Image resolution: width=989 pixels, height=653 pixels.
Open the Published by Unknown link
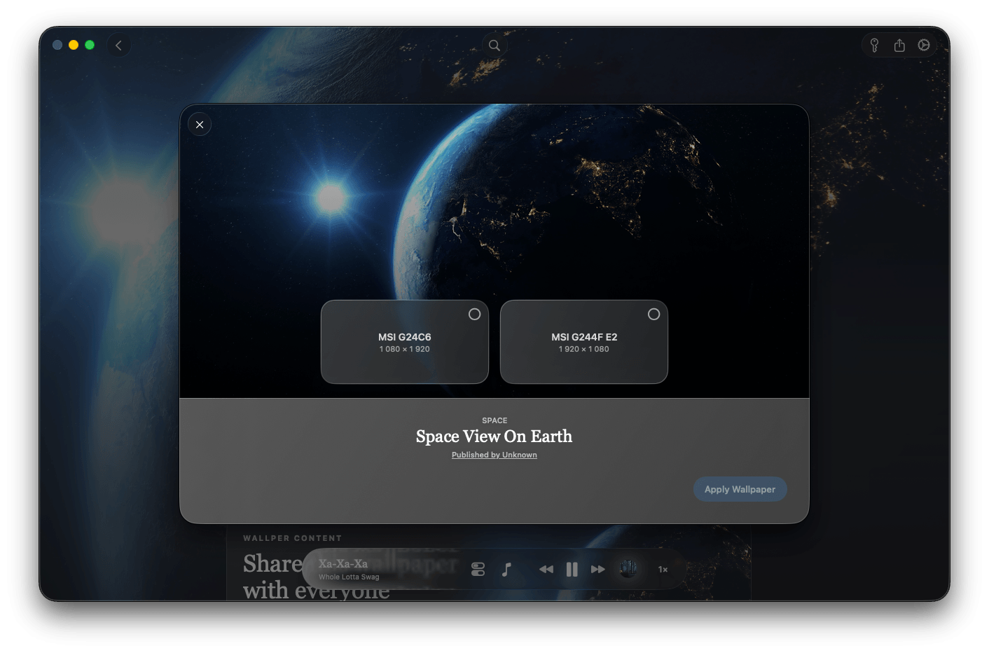[494, 455]
